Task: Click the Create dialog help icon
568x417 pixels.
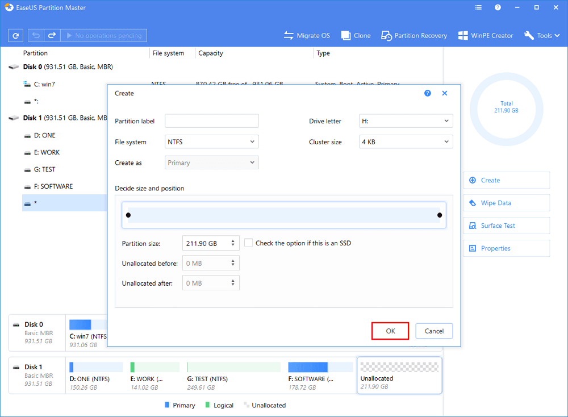Action: click(x=428, y=93)
